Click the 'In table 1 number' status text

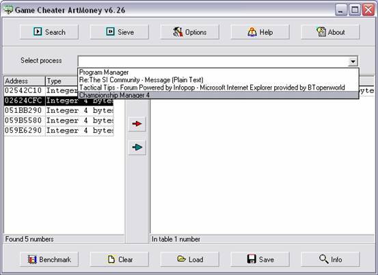click(176, 239)
